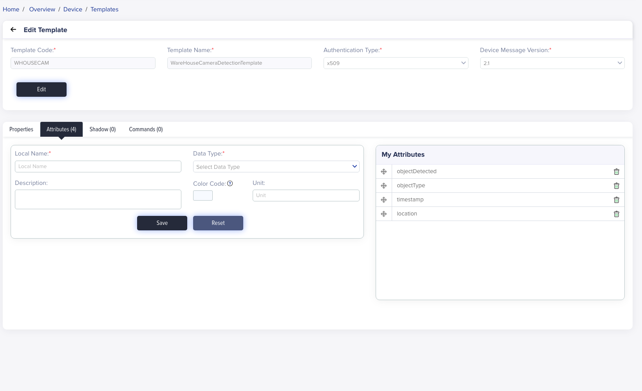Image resolution: width=642 pixels, height=391 pixels.
Task: Switch to the Properties tab
Action: tap(21, 129)
